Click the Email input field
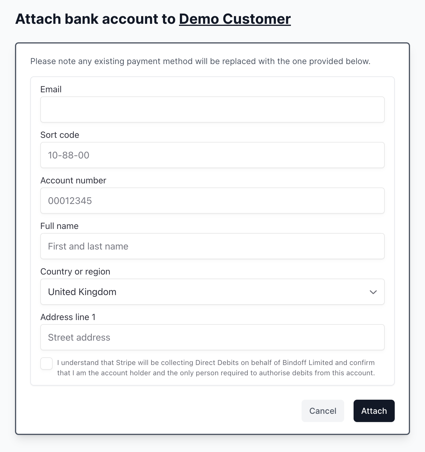 pyautogui.click(x=212, y=109)
